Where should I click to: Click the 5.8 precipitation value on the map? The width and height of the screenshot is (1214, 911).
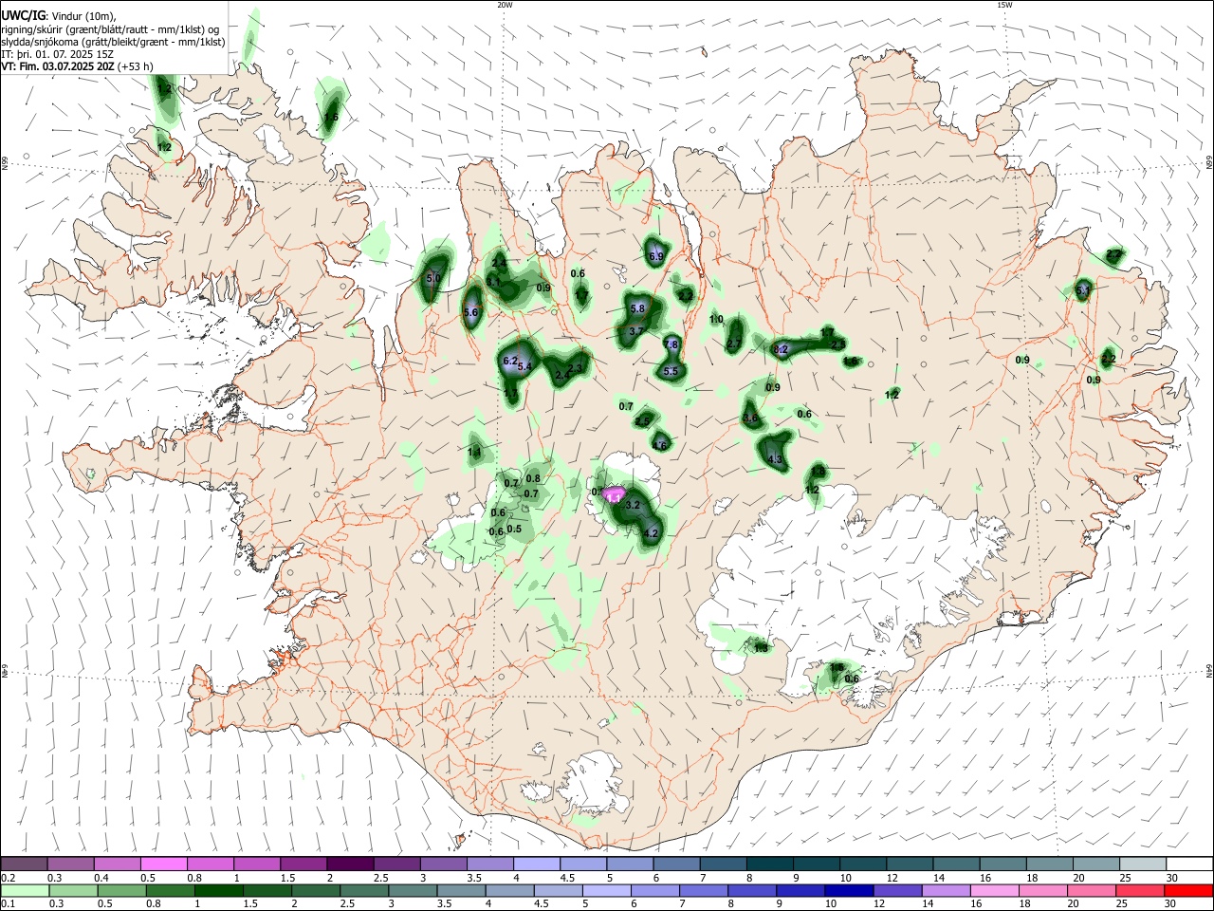pyautogui.click(x=637, y=308)
